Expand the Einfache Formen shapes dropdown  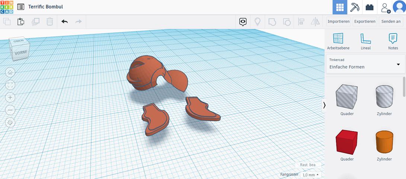pyautogui.click(x=398, y=65)
